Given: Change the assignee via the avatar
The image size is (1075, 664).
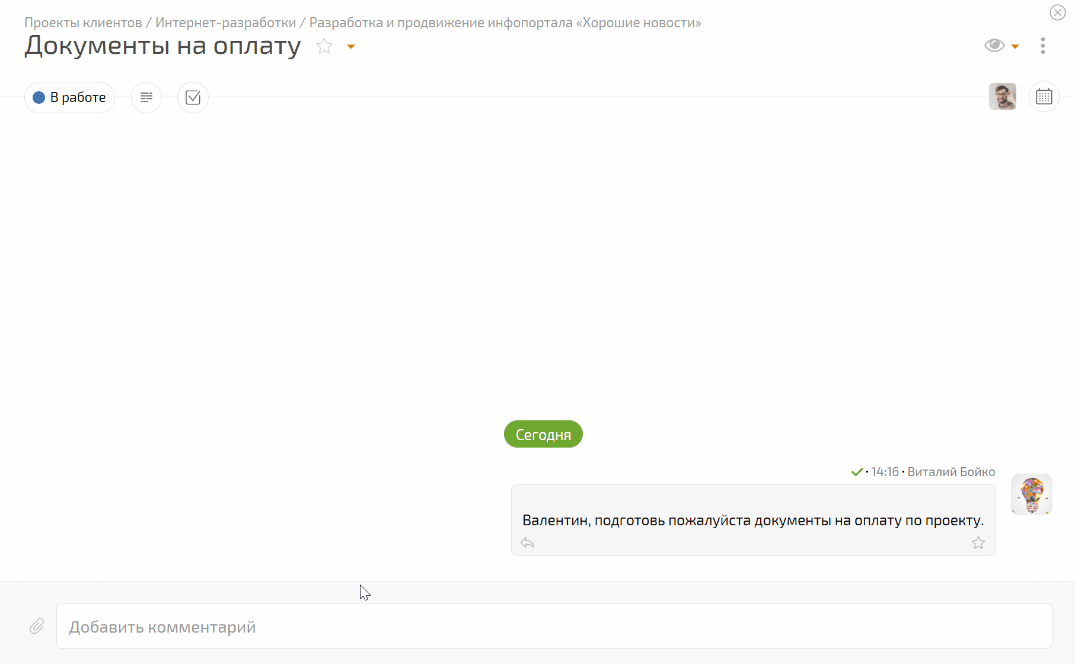Looking at the screenshot, I should (x=1002, y=96).
